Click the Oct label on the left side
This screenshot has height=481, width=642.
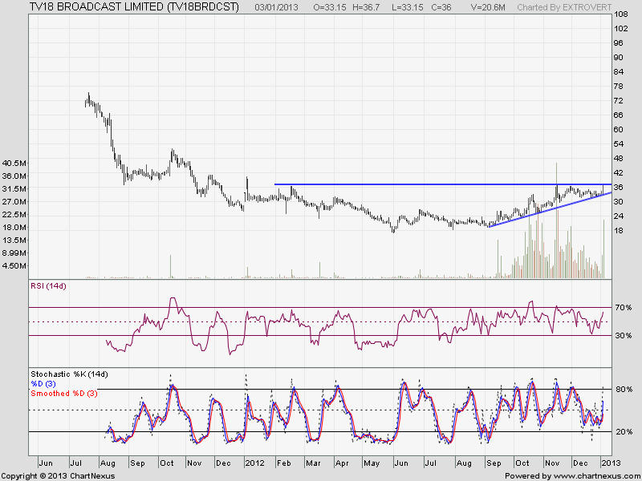(167, 463)
